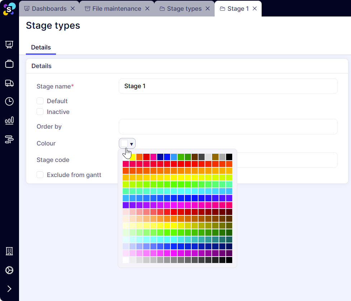Expand the sidebar with the chevron arrow
351x301 pixels.
[9, 289]
